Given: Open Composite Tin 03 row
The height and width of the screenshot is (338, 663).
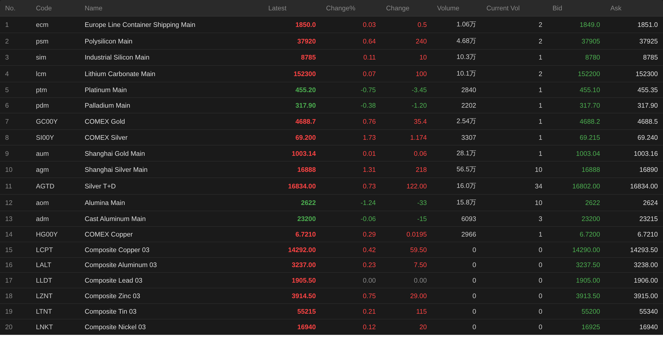Looking at the screenshot, I should pyautogui.click(x=331, y=312).
